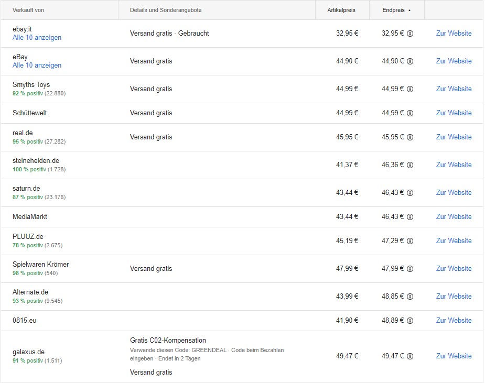Click Endpreis 32,95 € value
Screen dimensions: 485x383
point(393,33)
